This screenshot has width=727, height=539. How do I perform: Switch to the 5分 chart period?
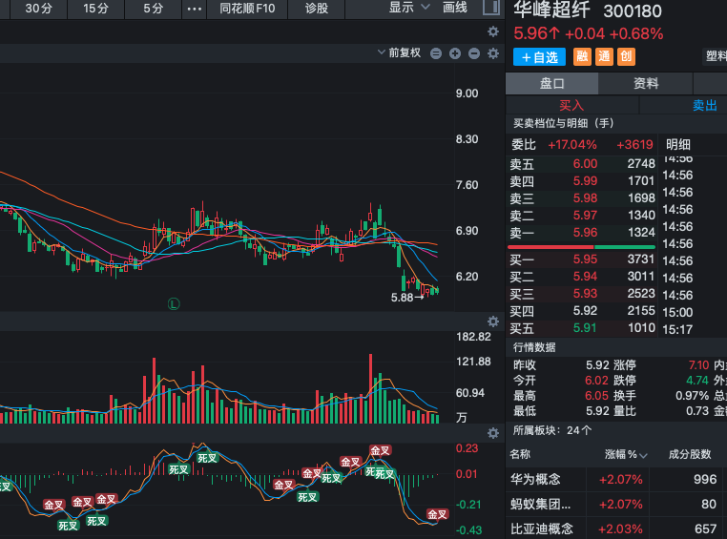point(154,9)
